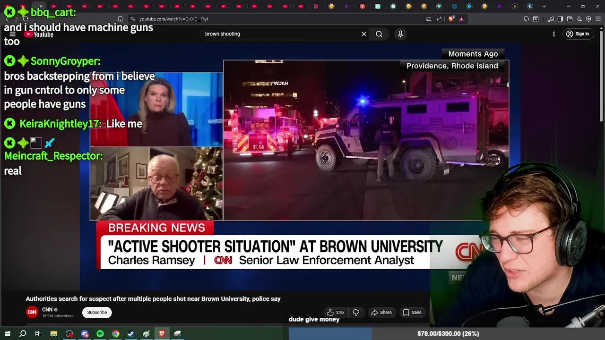
Task: Open Task View on taskbar
Action: click(38, 334)
